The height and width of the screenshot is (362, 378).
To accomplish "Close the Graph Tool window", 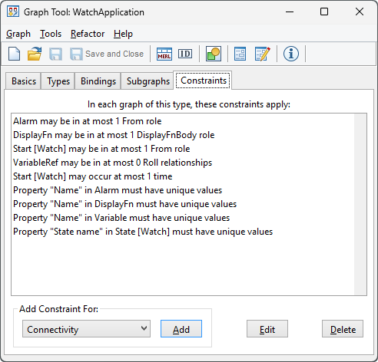I will pos(360,12).
